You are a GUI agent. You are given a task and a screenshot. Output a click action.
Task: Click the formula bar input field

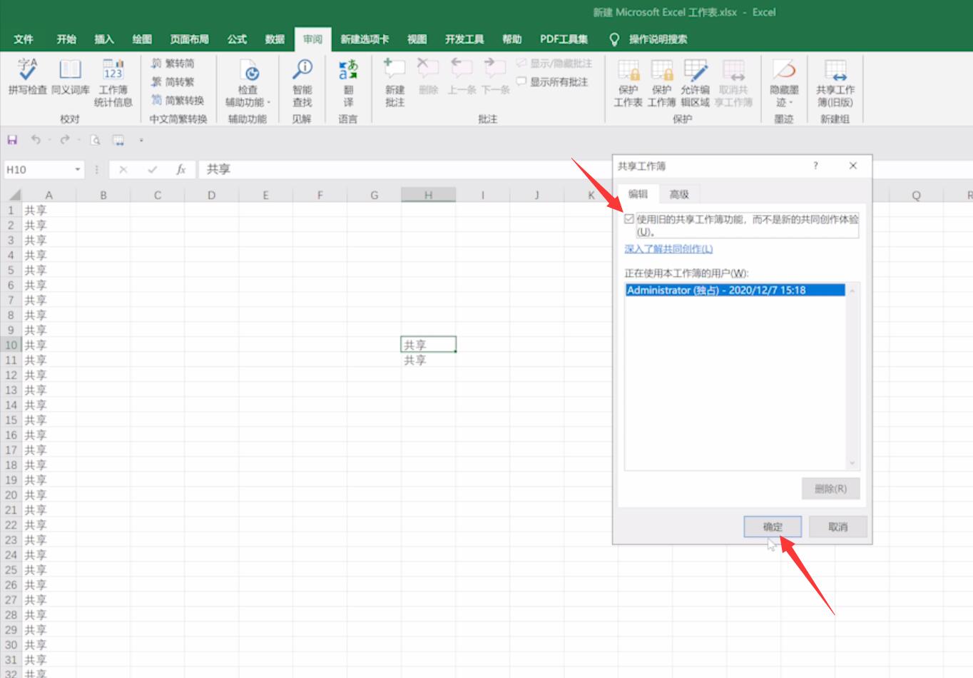pyautogui.click(x=407, y=169)
